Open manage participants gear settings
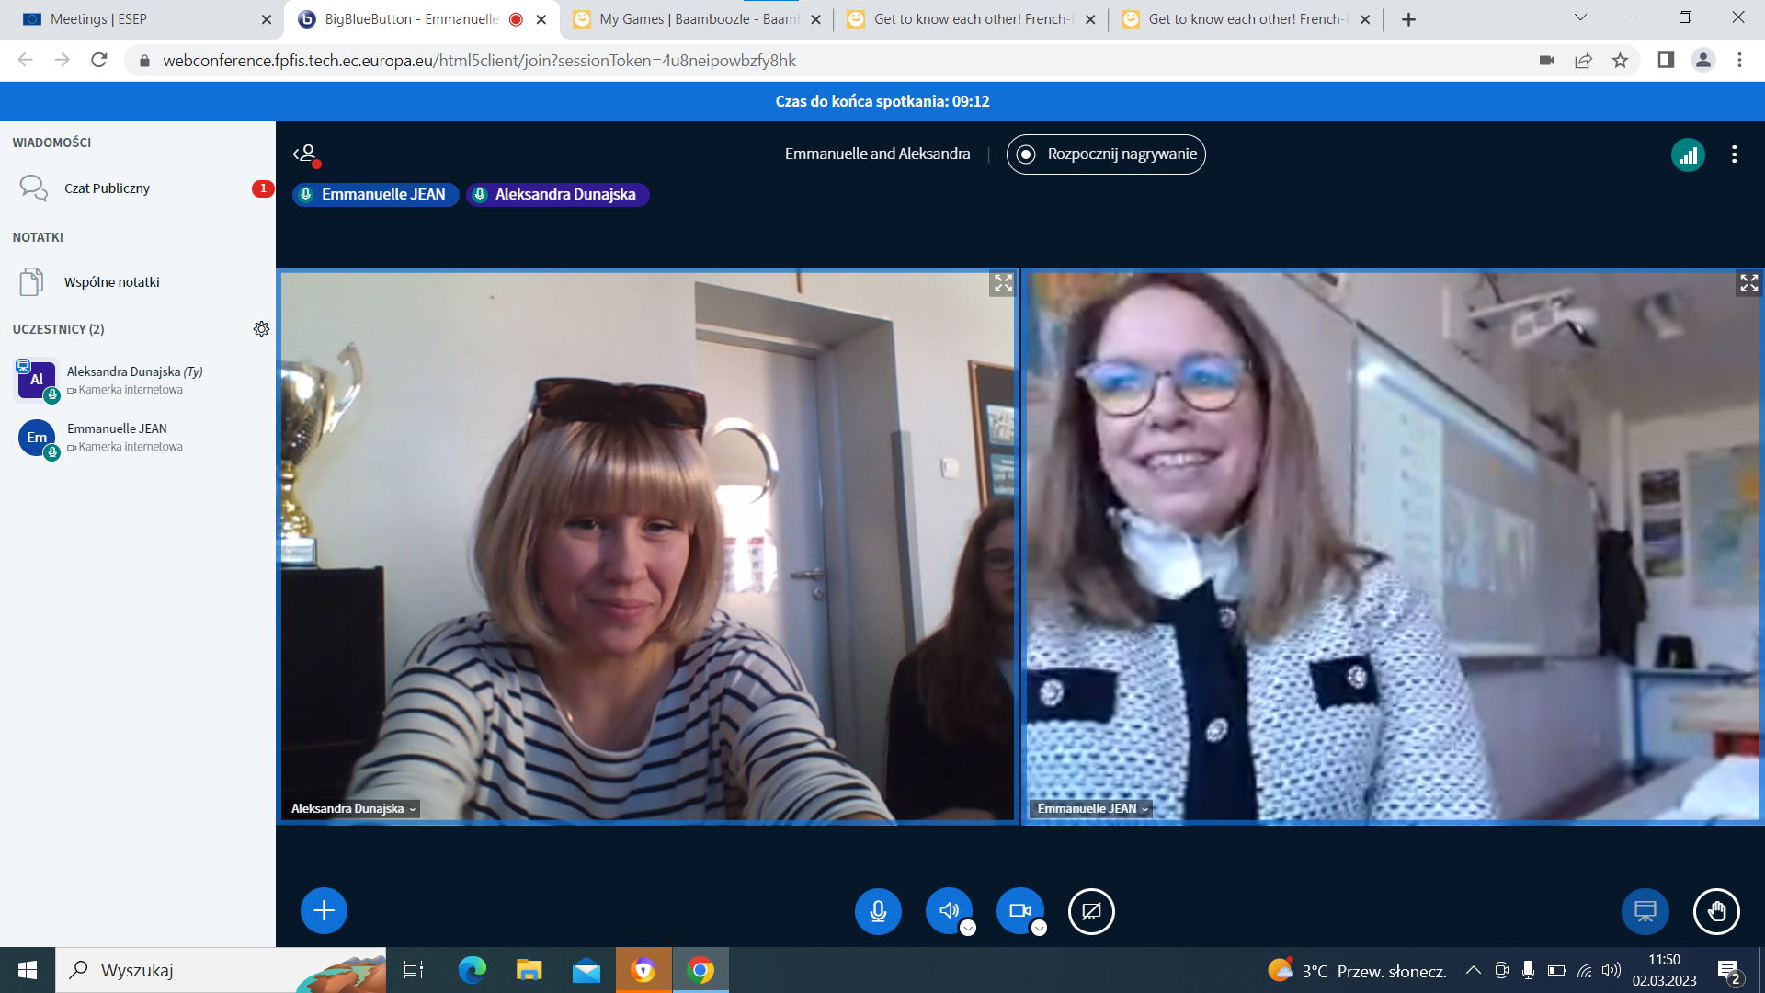The width and height of the screenshot is (1765, 993). pos(261,329)
